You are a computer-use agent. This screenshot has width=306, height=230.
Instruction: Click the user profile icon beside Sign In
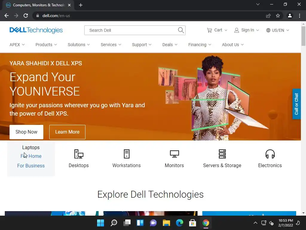pos(237,30)
